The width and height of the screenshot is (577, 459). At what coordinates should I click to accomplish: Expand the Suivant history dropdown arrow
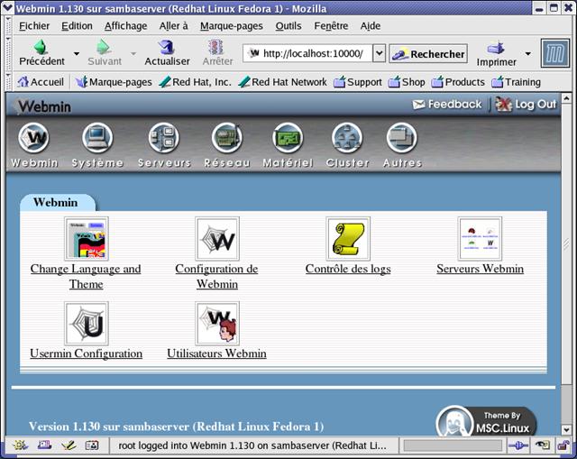[x=133, y=54]
